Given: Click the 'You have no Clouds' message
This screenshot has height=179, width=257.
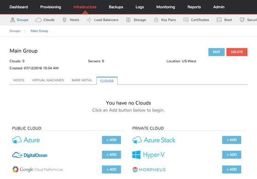Looking at the screenshot, I should [129, 103].
